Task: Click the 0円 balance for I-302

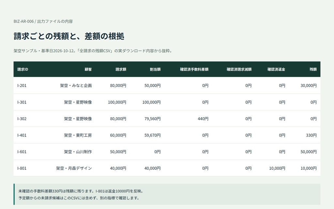Action: 313,119
